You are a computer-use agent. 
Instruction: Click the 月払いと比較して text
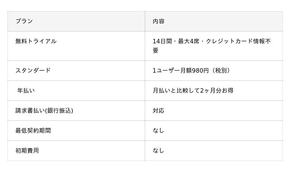(176, 90)
